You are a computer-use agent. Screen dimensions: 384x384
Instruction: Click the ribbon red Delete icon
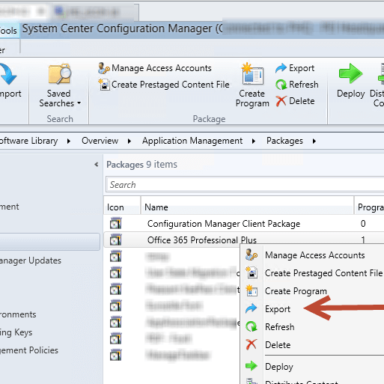281,101
